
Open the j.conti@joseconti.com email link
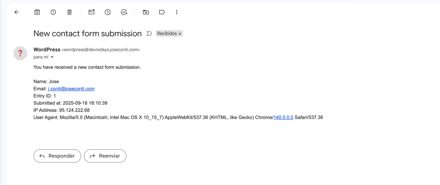[x=71, y=89]
